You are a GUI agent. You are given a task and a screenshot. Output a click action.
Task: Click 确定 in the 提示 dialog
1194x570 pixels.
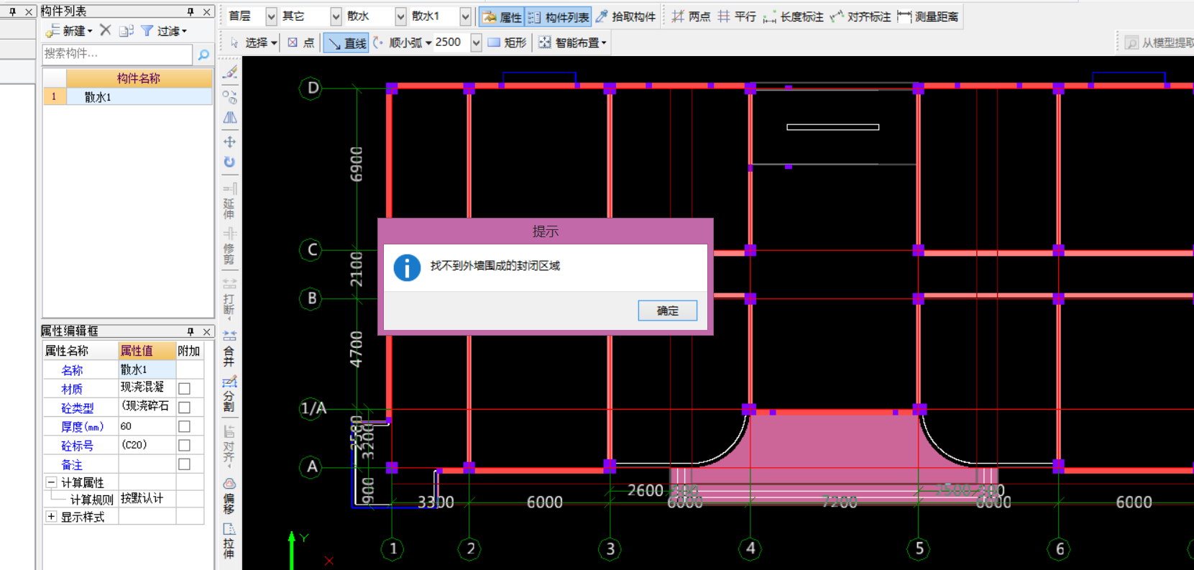coord(667,311)
